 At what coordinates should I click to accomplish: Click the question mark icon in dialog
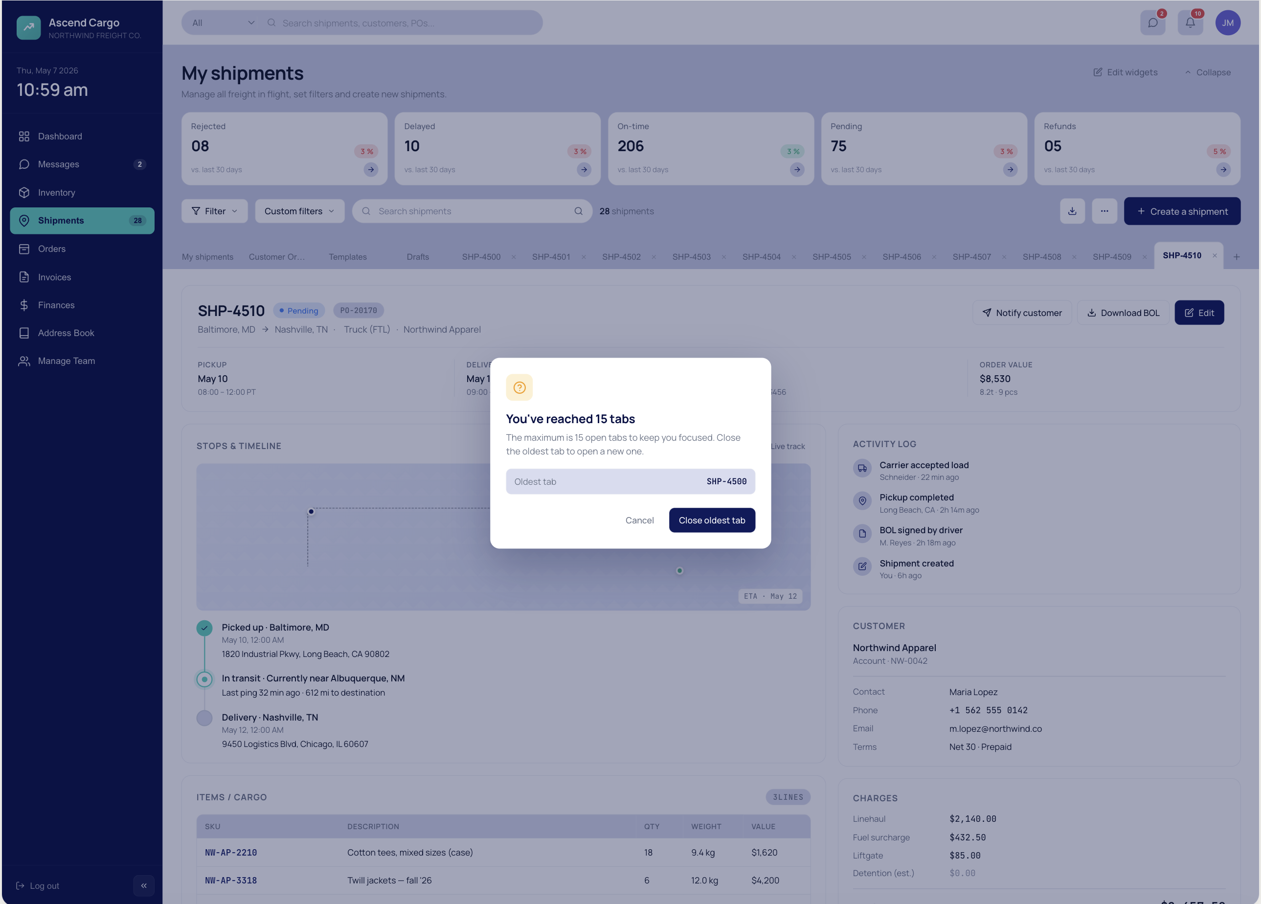(519, 387)
